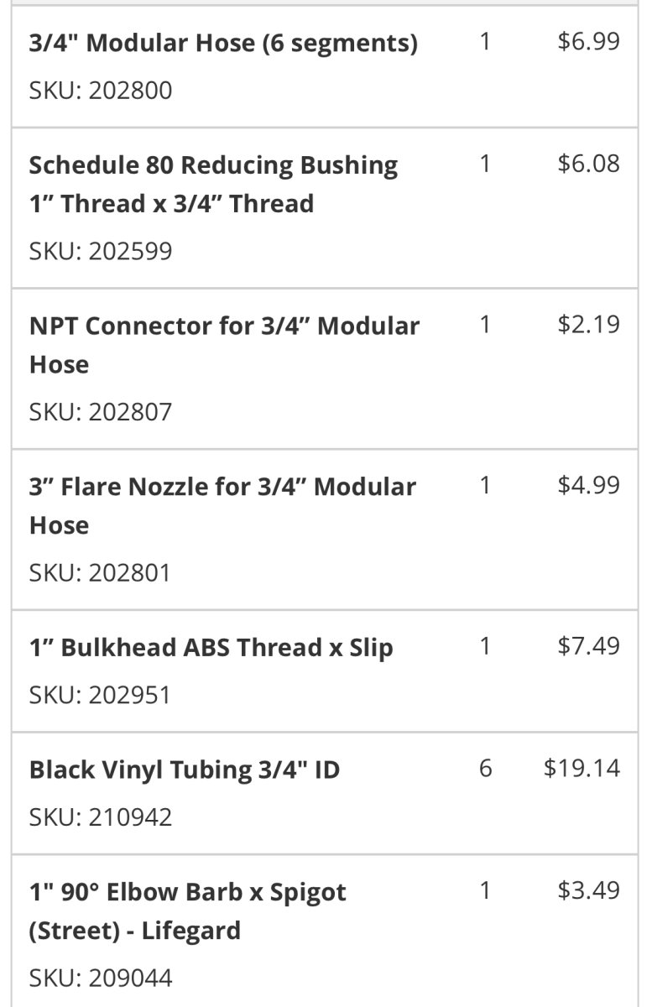Select the $7.49 Bulkhead price
This screenshot has width=652, height=1007.
coord(588,646)
